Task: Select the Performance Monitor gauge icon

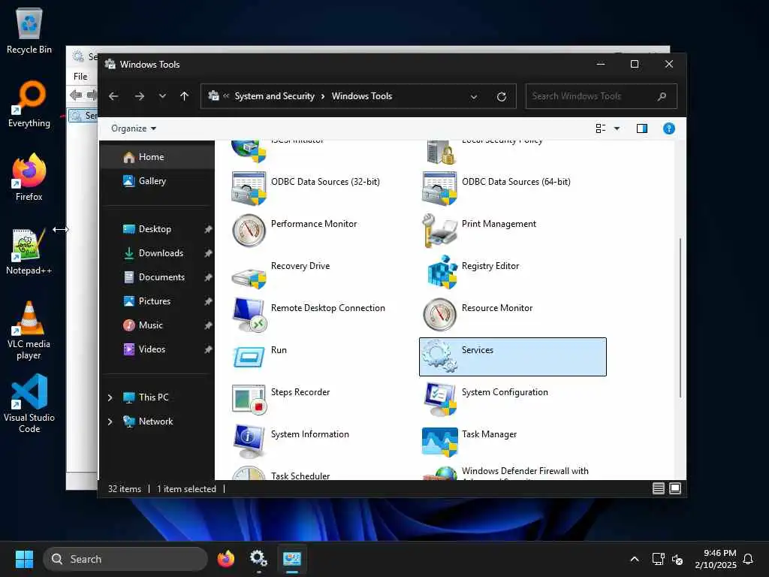Action: click(x=249, y=231)
